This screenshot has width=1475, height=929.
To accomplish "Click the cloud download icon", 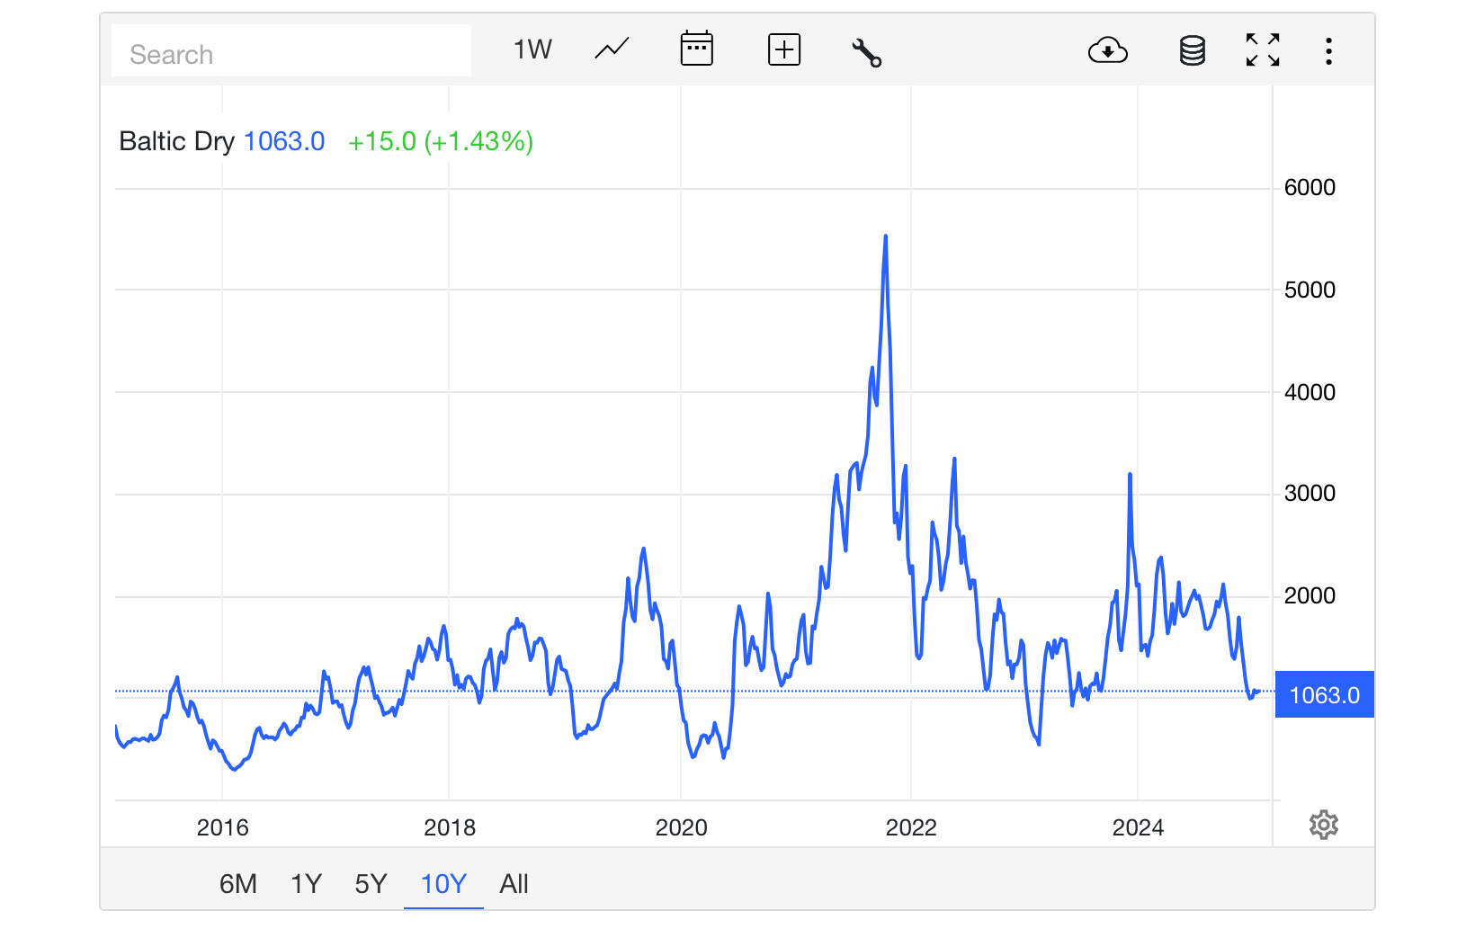I will point(1108,50).
